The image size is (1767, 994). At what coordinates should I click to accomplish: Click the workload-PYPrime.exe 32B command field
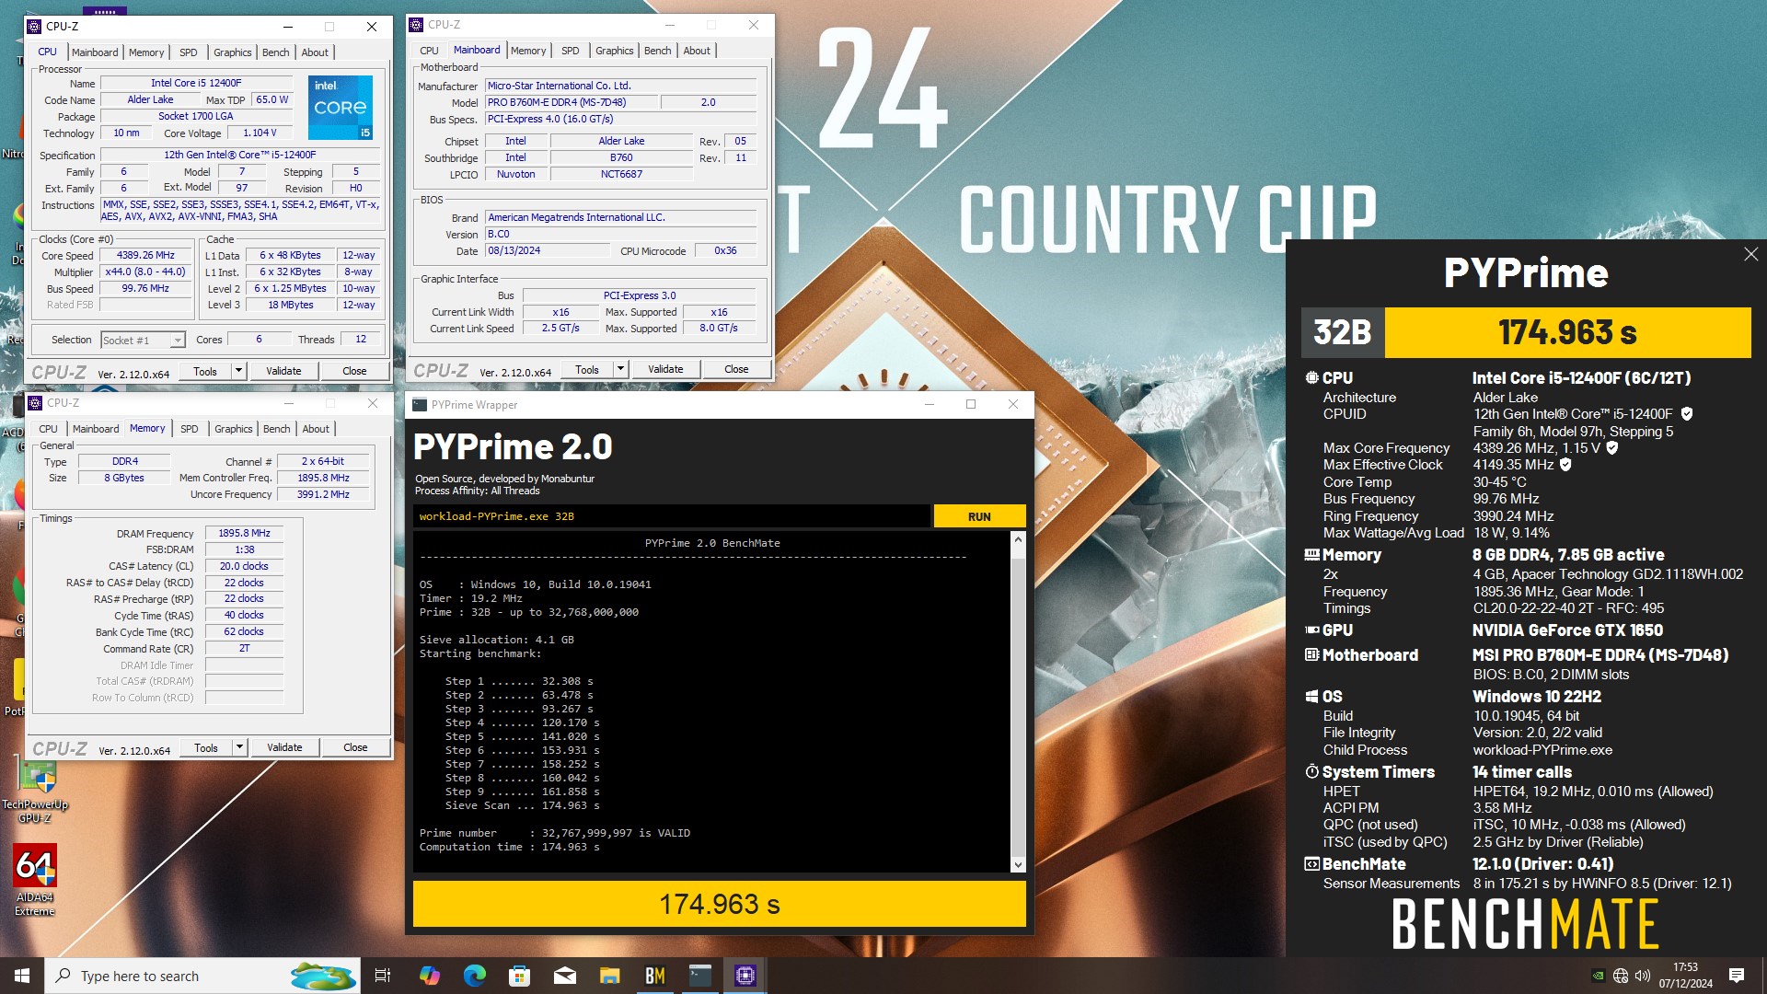[672, 516]
